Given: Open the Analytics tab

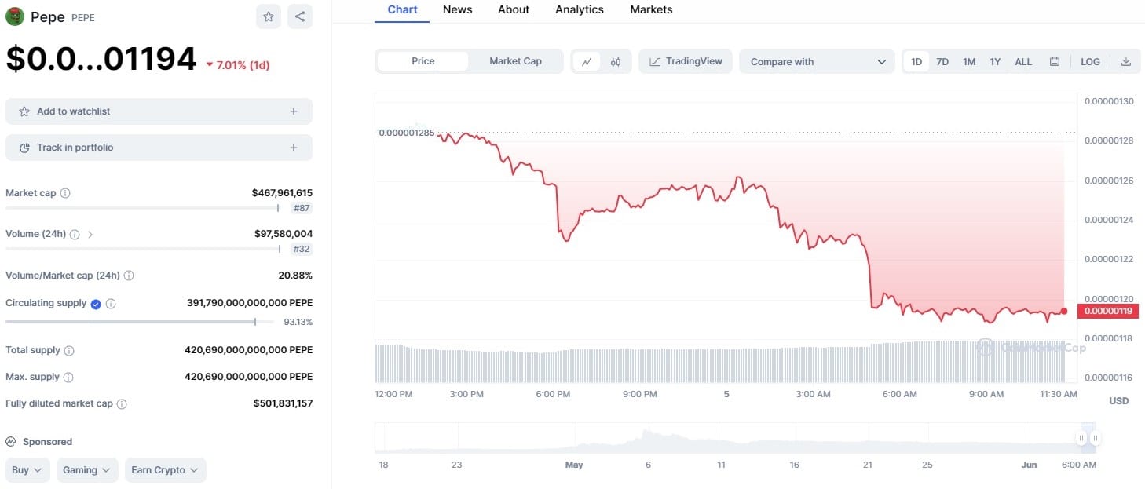Looking at the screenshot, I should click(580, 9).
